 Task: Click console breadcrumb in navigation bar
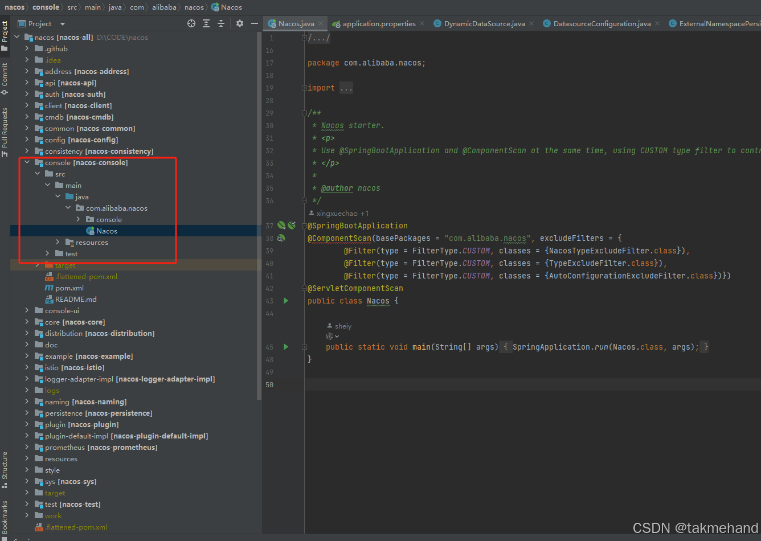(46, 7)
